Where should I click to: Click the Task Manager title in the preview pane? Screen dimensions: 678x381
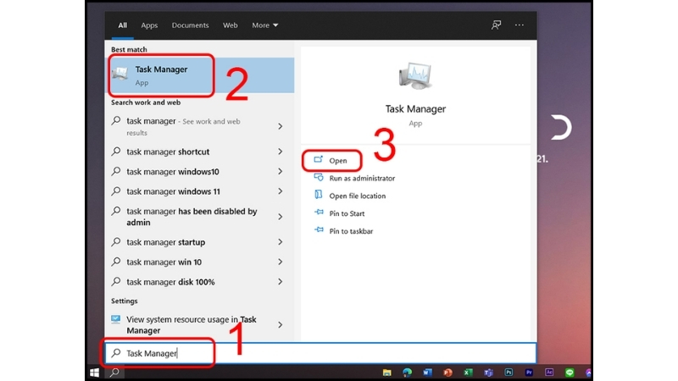coord(415,109)
